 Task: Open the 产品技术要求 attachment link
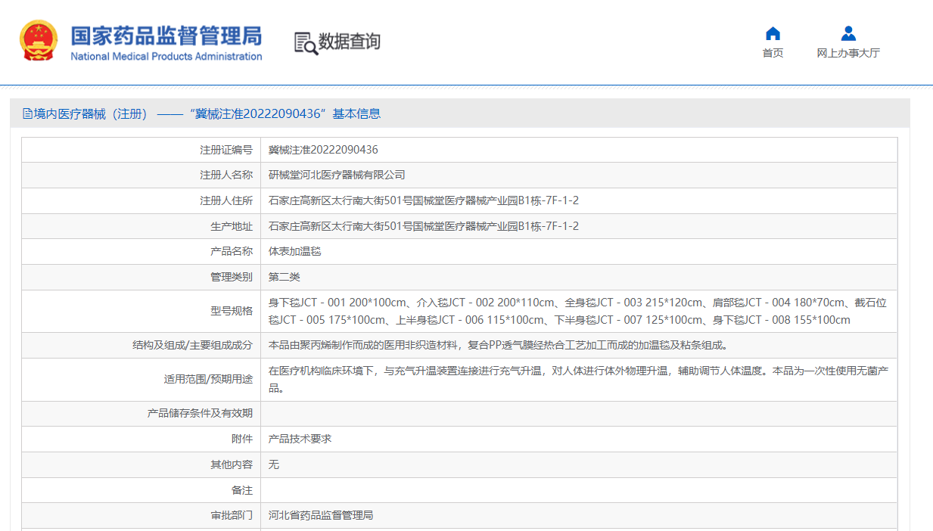(298, 439)
